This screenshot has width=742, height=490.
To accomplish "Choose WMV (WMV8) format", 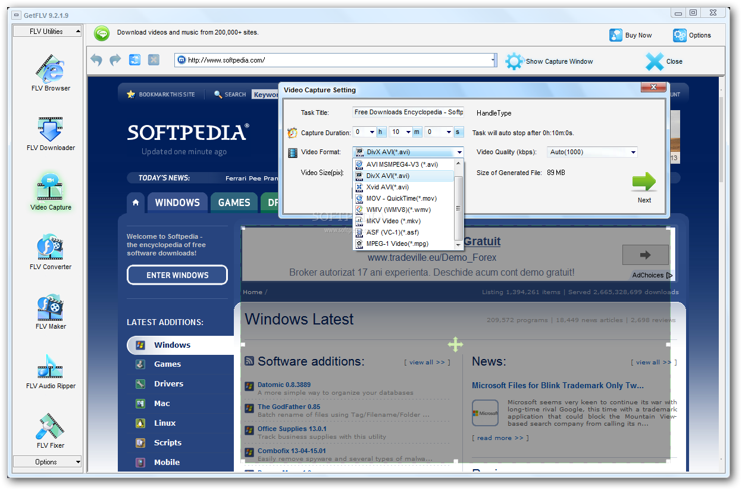I will 404,210.
